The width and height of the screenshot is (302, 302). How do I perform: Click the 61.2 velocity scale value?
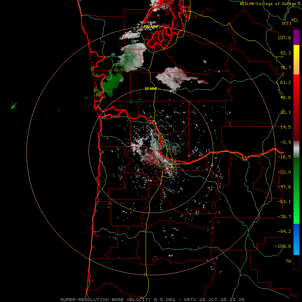[x=286, y=83]
